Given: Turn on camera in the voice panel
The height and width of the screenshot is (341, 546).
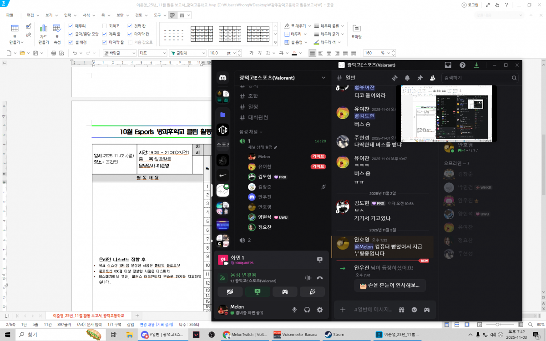Looking at the screenshot, I should coord(230,292).
